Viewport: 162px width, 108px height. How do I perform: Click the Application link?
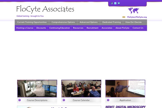[x=125, y=100]
